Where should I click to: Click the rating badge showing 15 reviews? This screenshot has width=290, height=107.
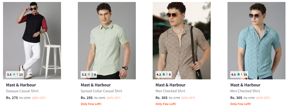pos(239,75)
